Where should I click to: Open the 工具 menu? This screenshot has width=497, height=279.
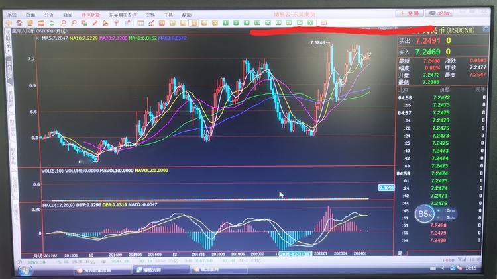[168, 15]
